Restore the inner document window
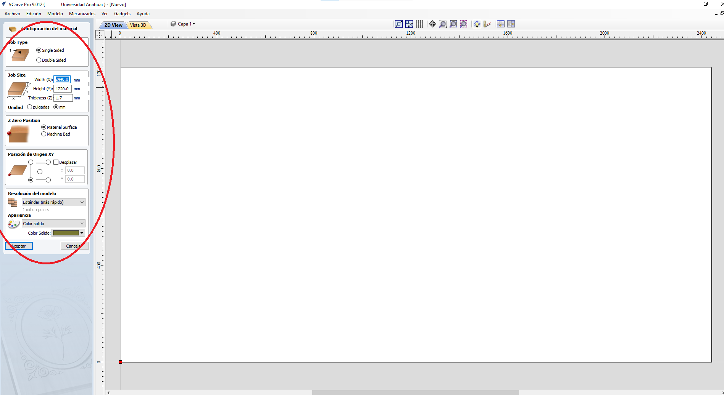The image size is (724, 395). (722, 13)
